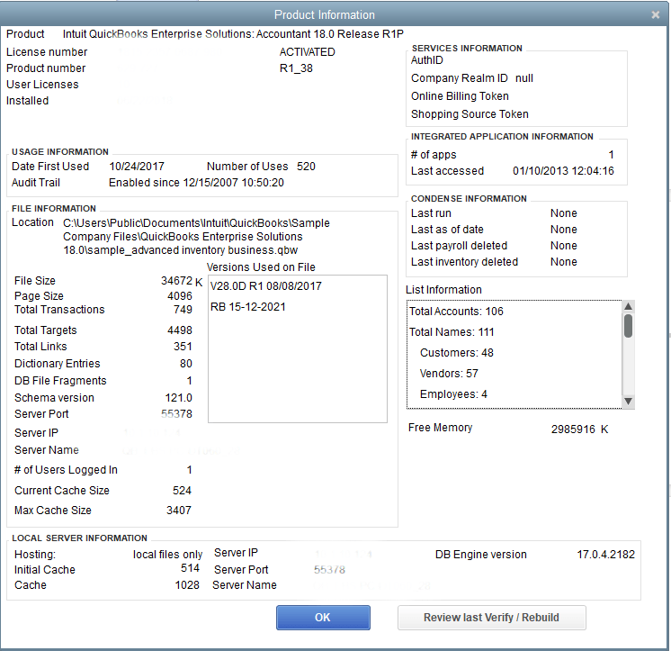Click the '# of Users Logged In' label
Screen dimensions: 671x651
(x=66, y=470)
